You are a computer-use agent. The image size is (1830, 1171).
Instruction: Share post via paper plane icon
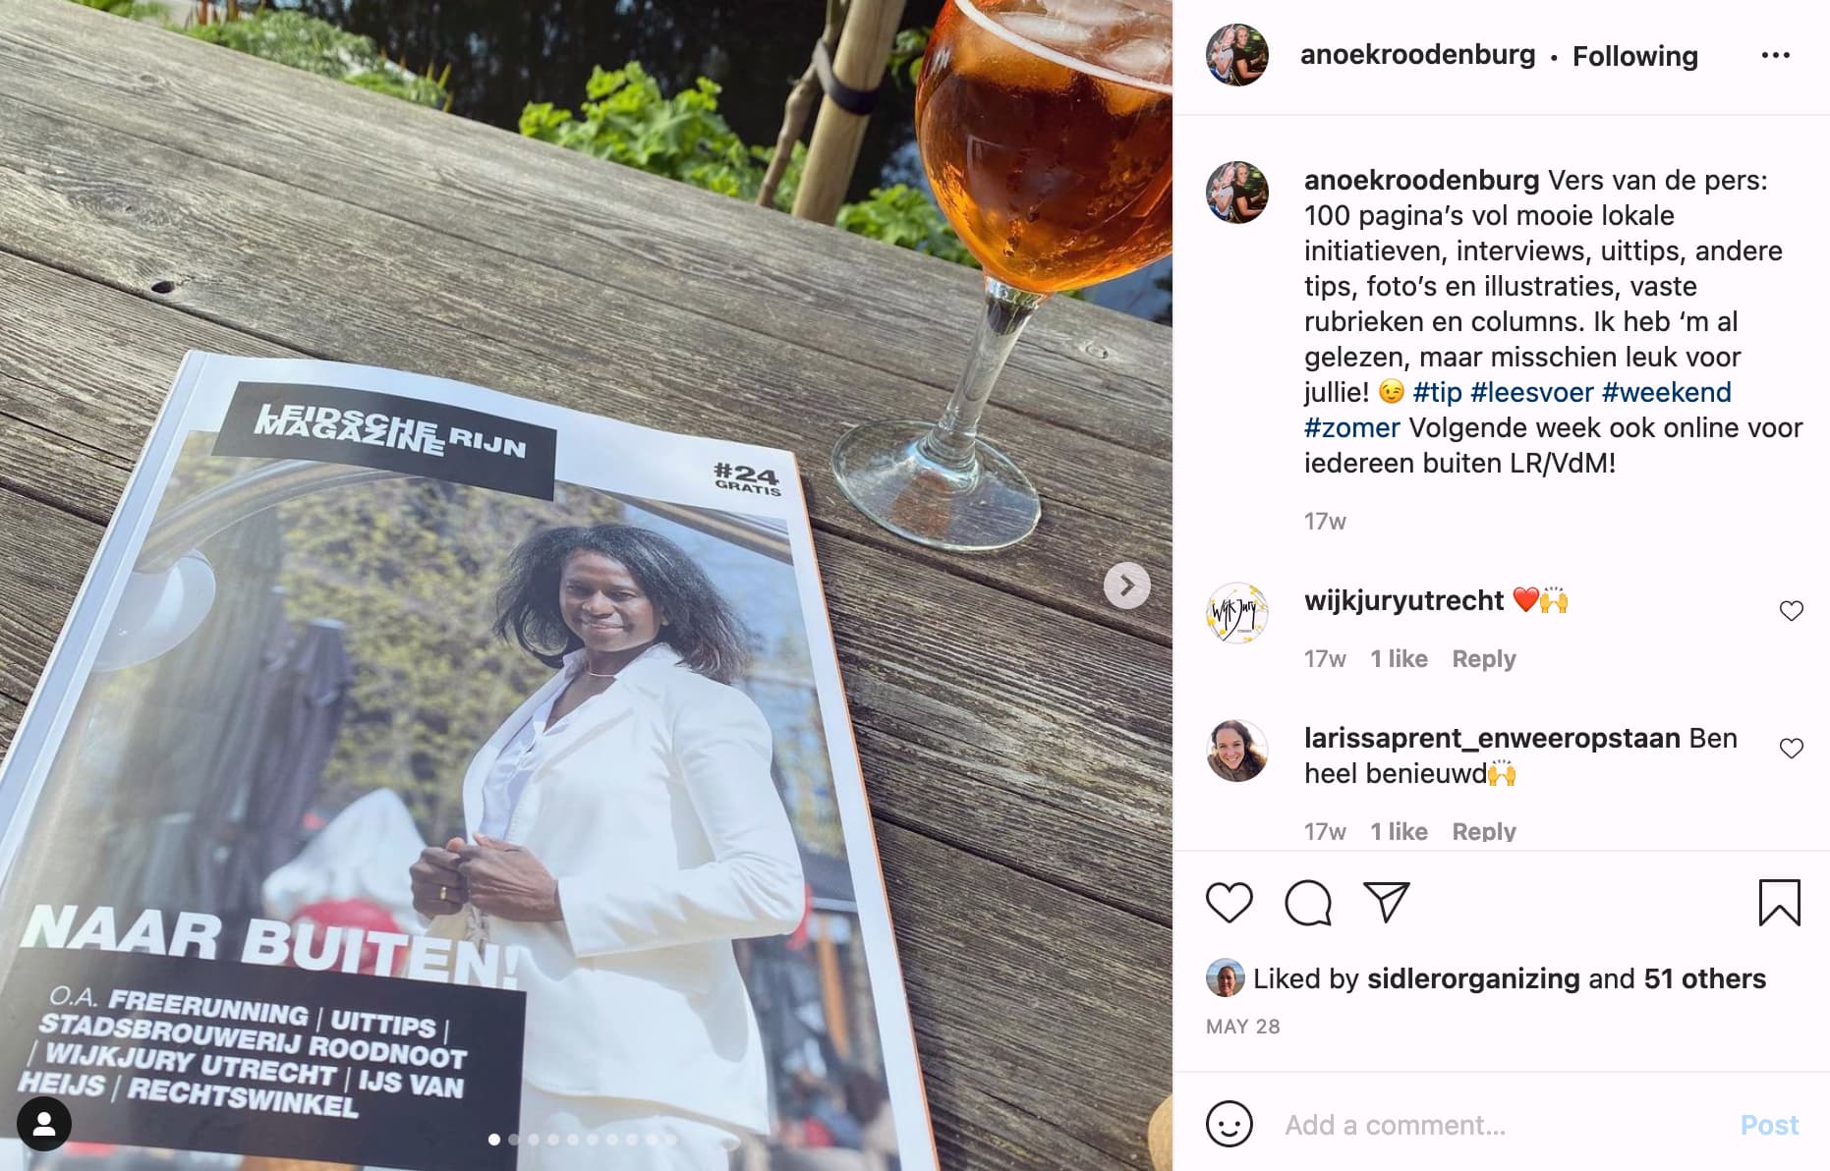click(x=1387, y=903)
